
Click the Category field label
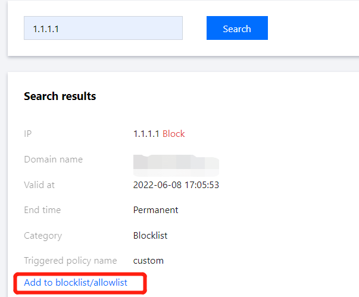[x=43, y=236]
